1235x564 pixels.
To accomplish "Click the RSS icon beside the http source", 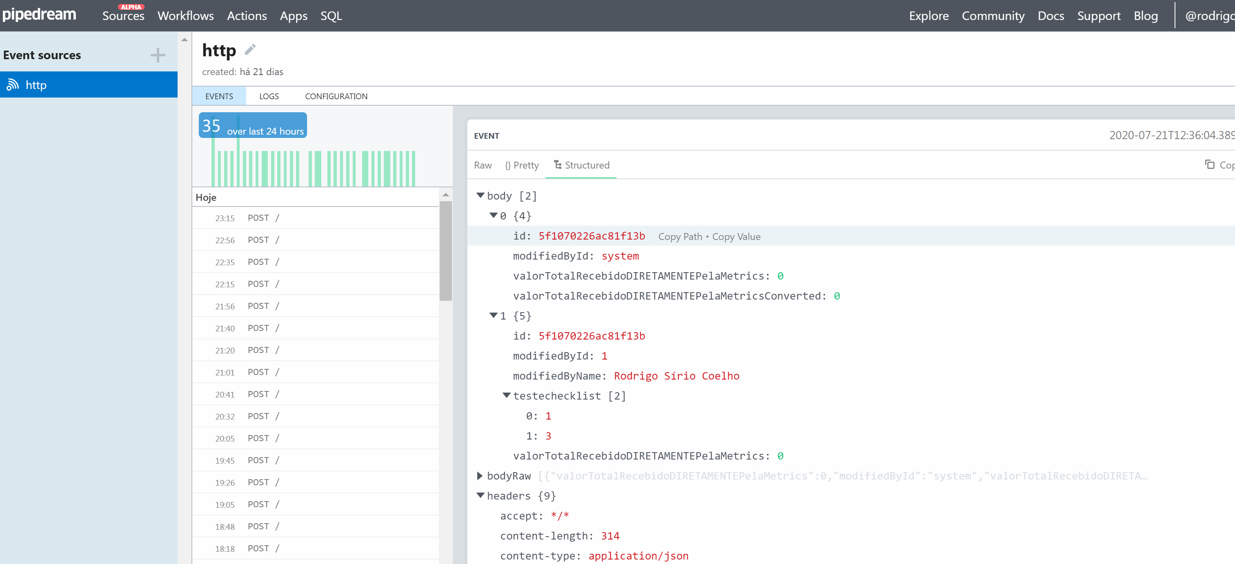I will pos(13,84).
